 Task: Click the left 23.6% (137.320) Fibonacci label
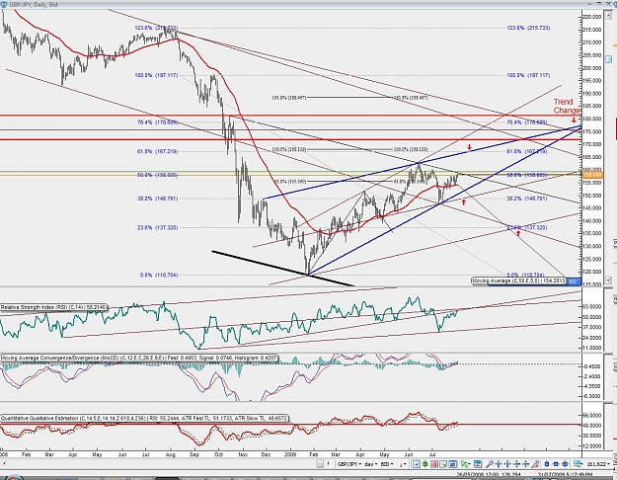[157, 227]
